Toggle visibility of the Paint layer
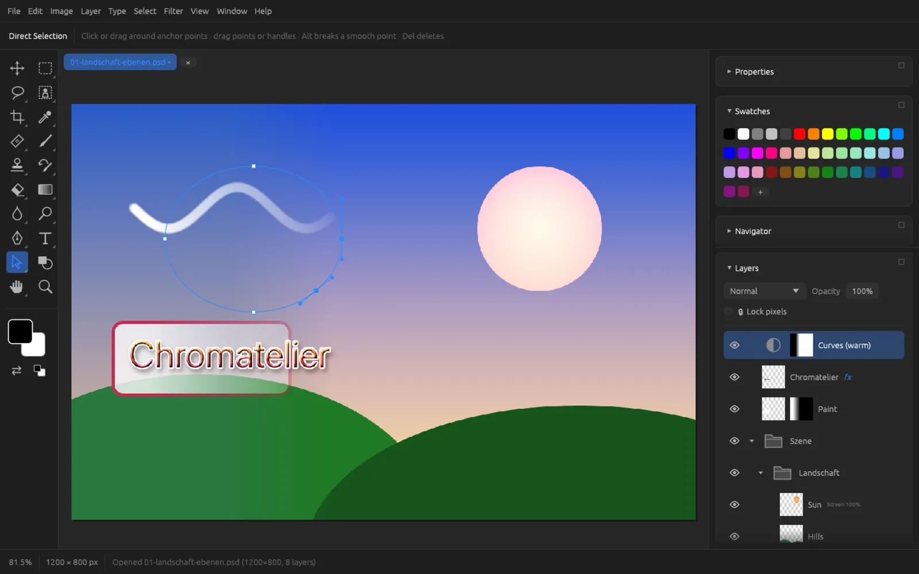919x574 pixels. (735, 409)
